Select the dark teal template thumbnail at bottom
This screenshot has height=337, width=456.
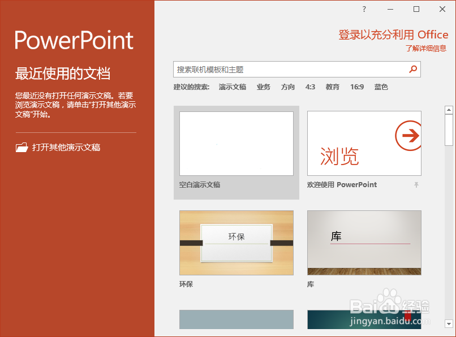tap(364, 319)
